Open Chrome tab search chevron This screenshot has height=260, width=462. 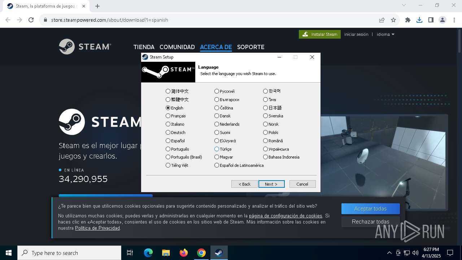click(x=404, y=5)
